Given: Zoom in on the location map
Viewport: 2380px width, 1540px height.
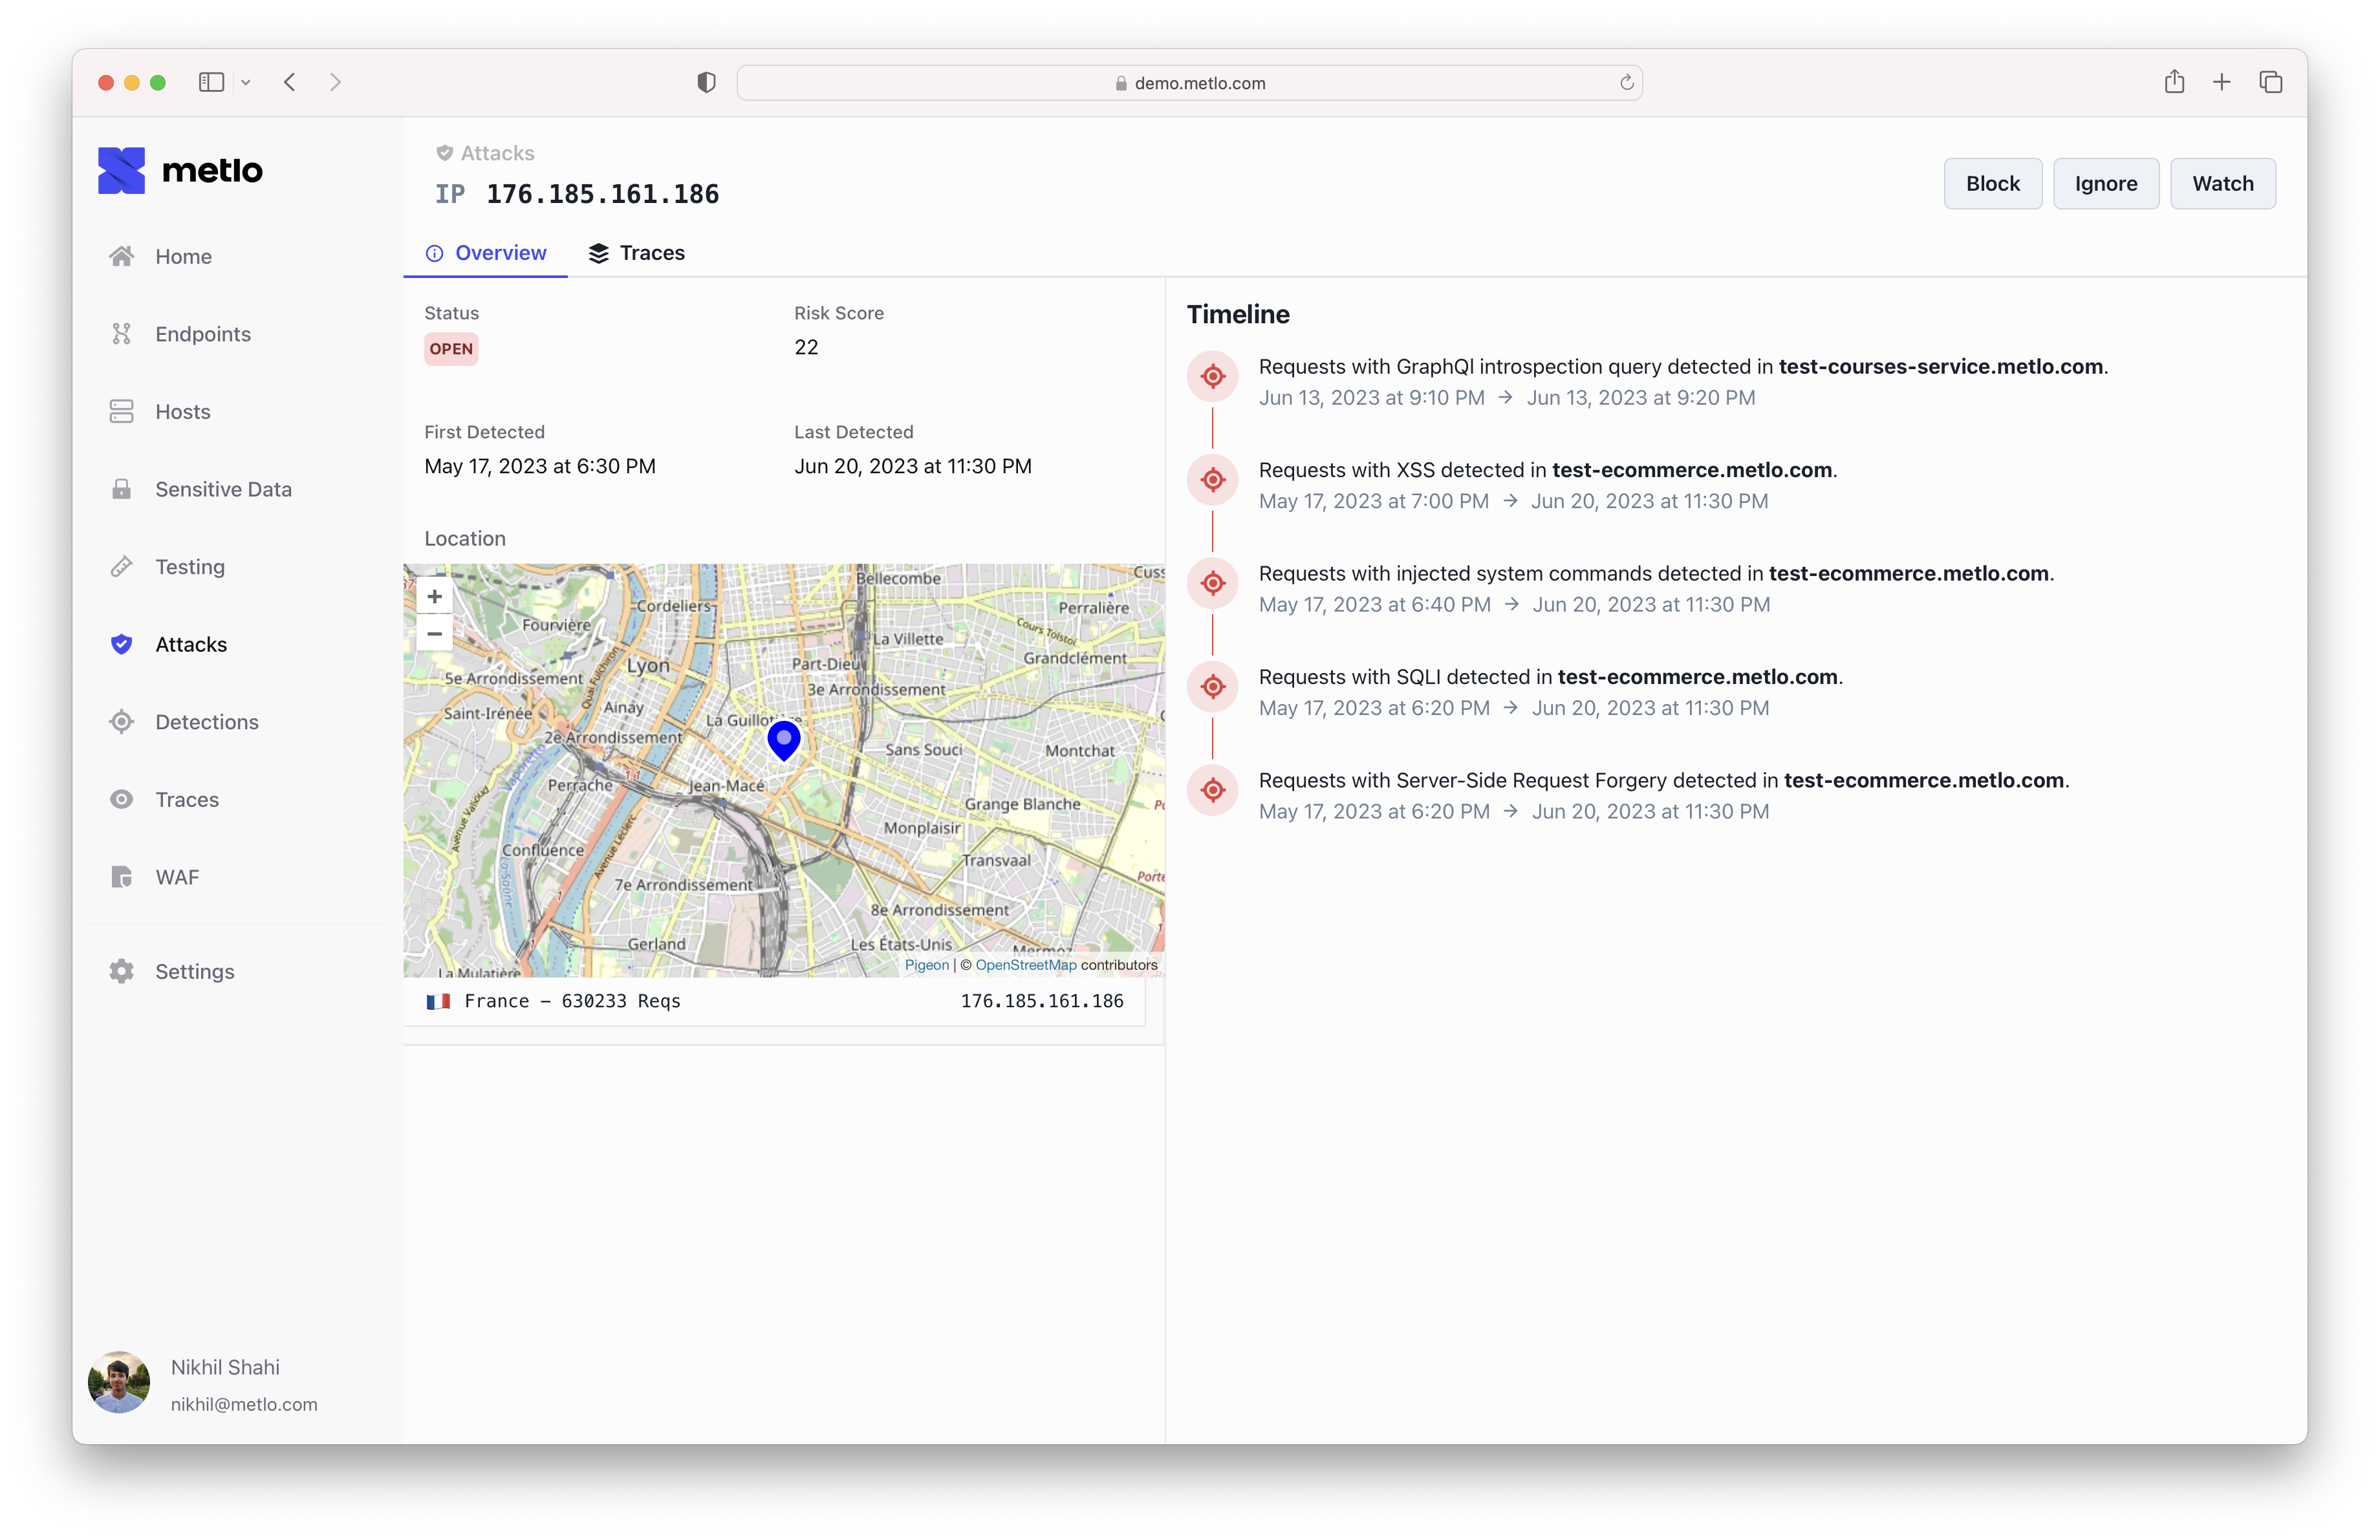Looking at the screenshot, I should (x=434, y=597).
